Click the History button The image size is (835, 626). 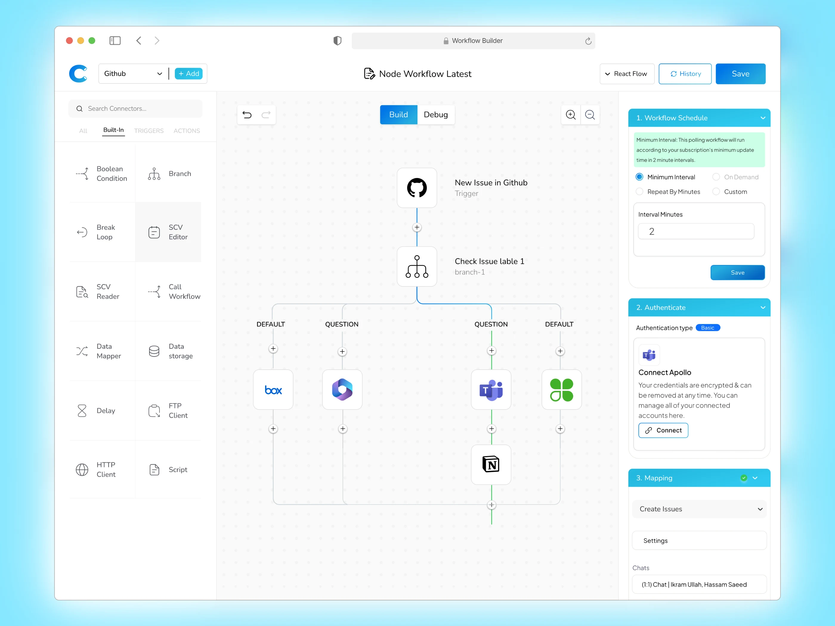pyautogui.click(x=685, y=74)
